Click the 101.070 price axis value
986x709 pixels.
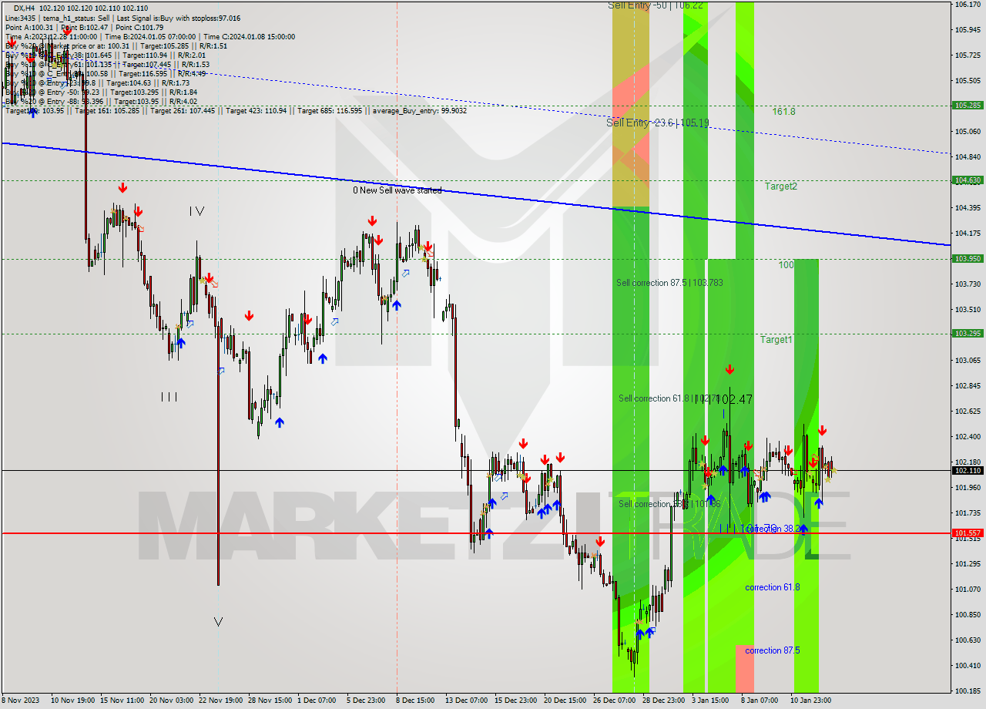point(968,589)
